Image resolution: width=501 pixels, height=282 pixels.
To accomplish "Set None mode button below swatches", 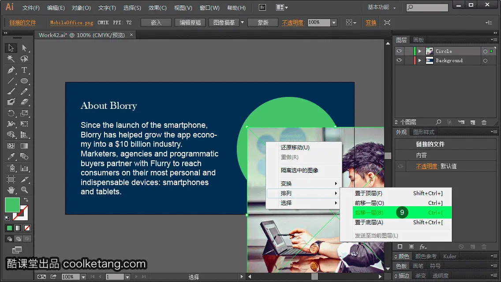I will tap(27, 228).
